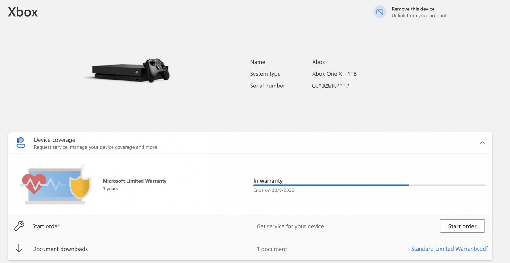510x263 pixels.
Task: Click the Remove this device icon
Action: tap(380, 12)
